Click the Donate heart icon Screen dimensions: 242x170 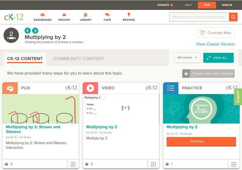click(172, 5)
